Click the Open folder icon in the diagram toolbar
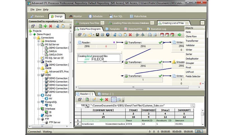 90,35
